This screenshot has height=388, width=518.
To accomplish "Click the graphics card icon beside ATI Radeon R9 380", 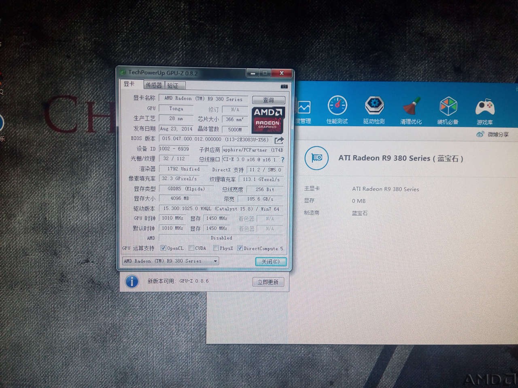I will [316, 158].
